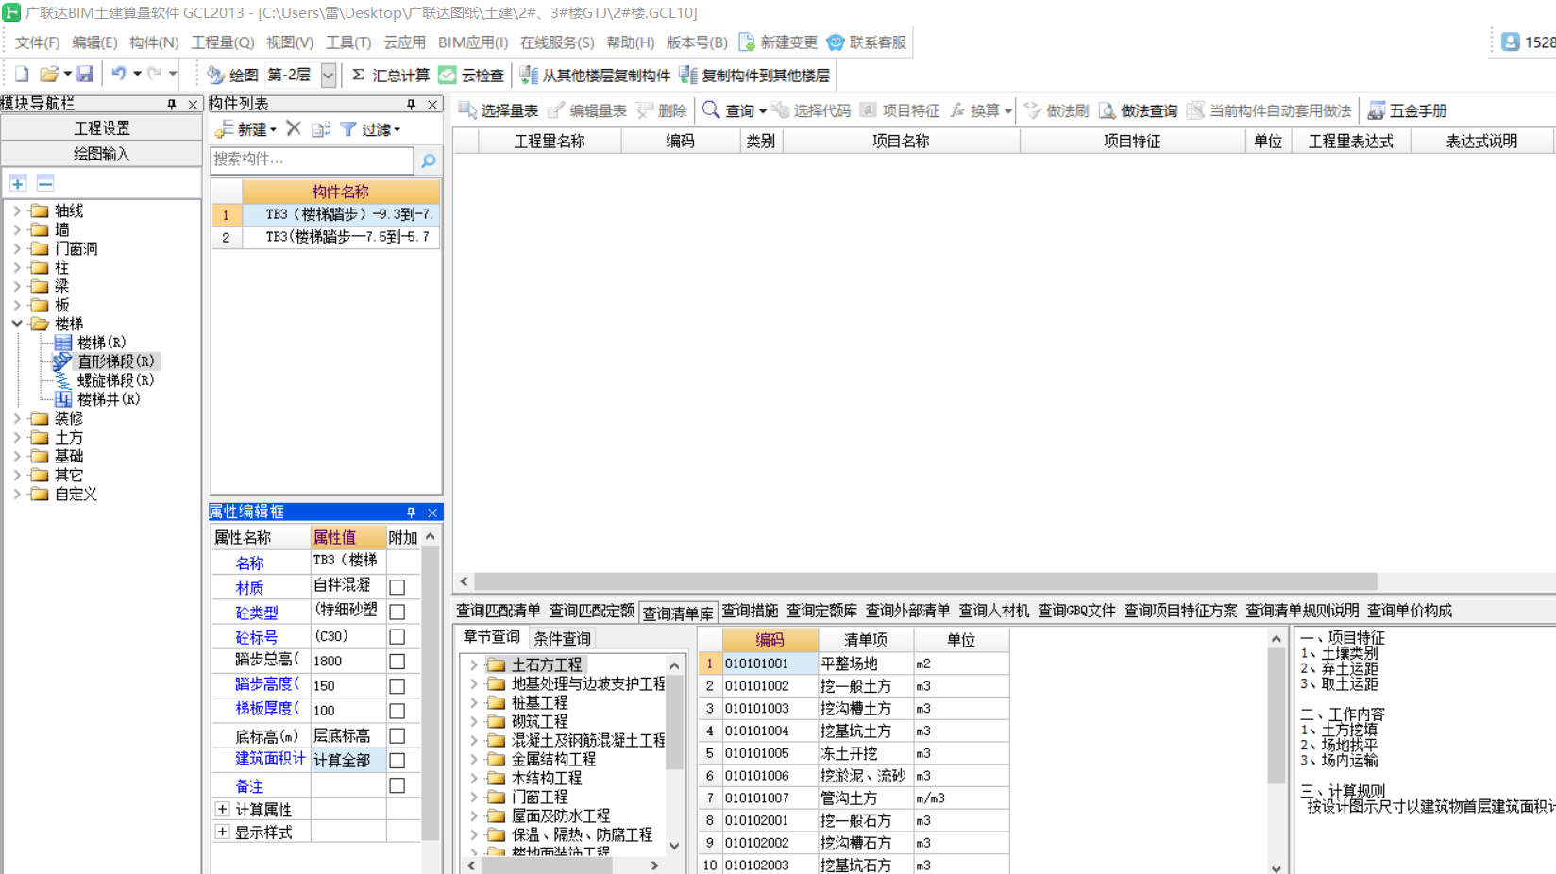Click 新建变更 in the menu bar

(x=778, y=42)
